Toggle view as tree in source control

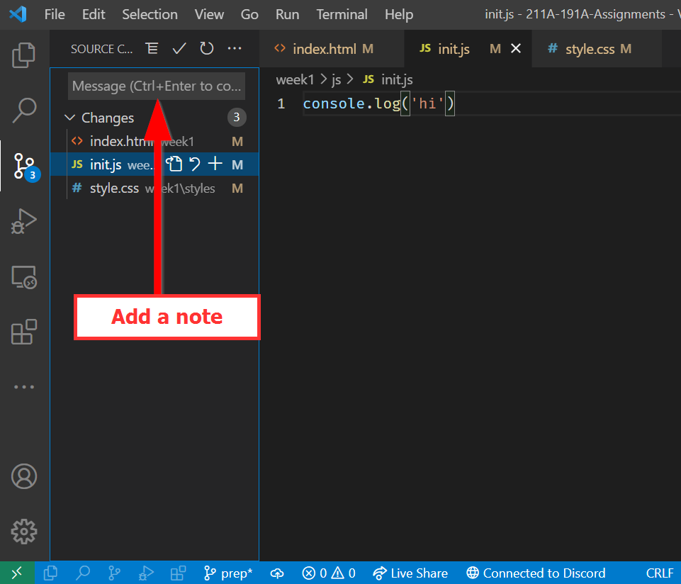152,49
